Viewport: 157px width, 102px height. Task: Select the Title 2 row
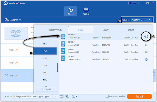17,63
